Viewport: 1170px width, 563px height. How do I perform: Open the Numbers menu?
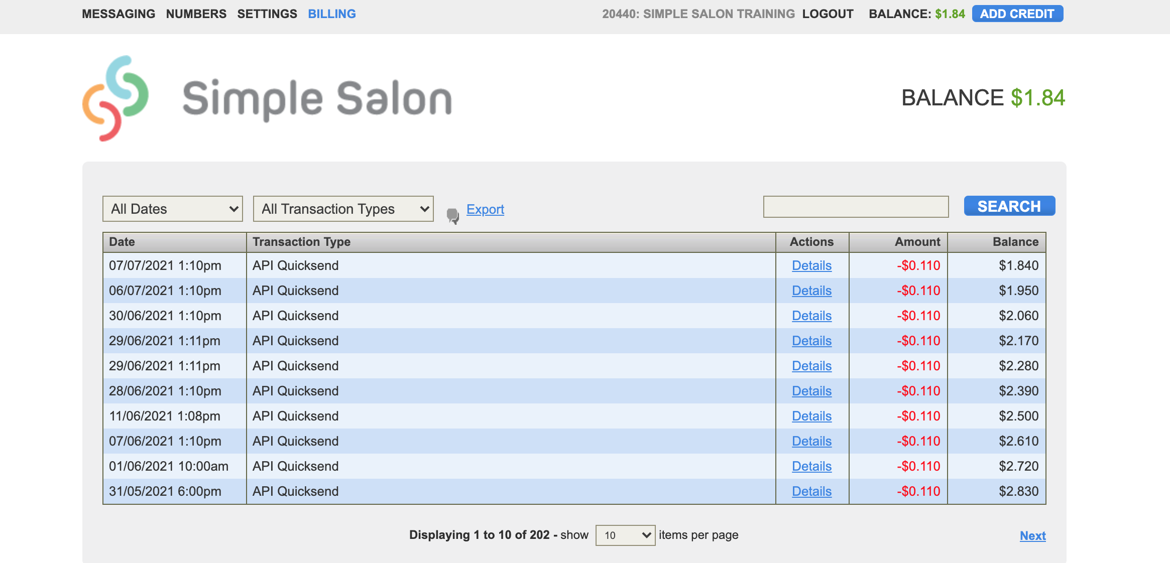coord(196,14)
